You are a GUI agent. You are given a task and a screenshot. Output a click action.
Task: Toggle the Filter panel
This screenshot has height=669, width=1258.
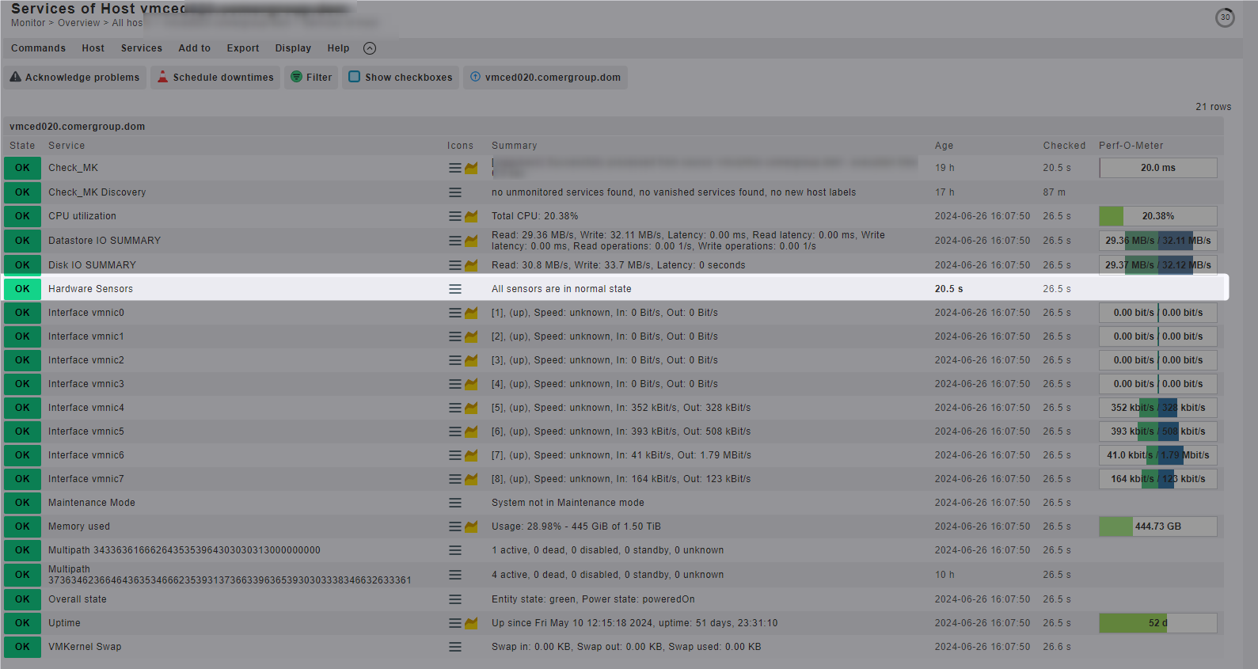(x=311, y=78)
